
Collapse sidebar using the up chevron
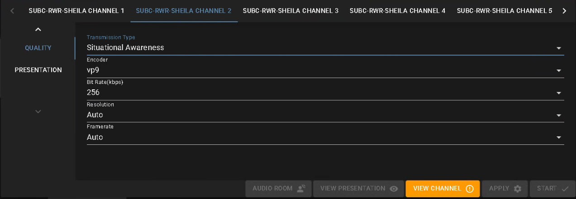tap(38, 29)
